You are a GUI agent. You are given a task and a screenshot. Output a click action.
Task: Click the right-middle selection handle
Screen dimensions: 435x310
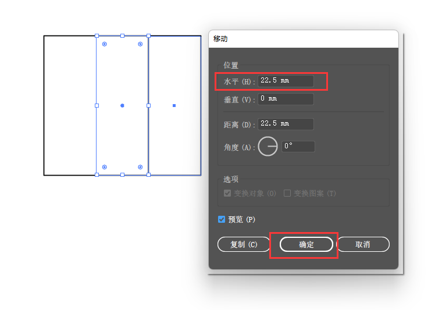[148, 105]
